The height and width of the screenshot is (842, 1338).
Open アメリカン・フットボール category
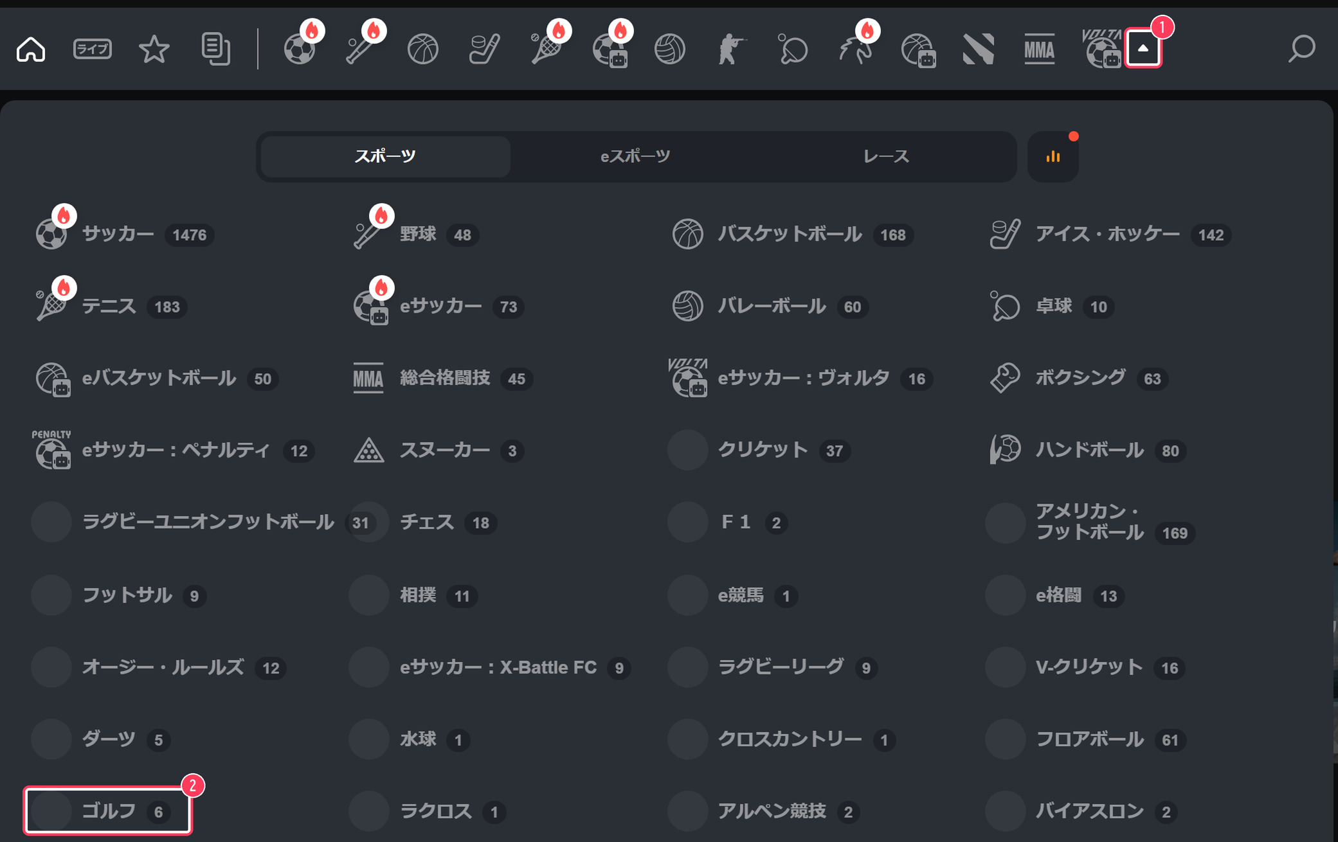[x=1091, y=522]
